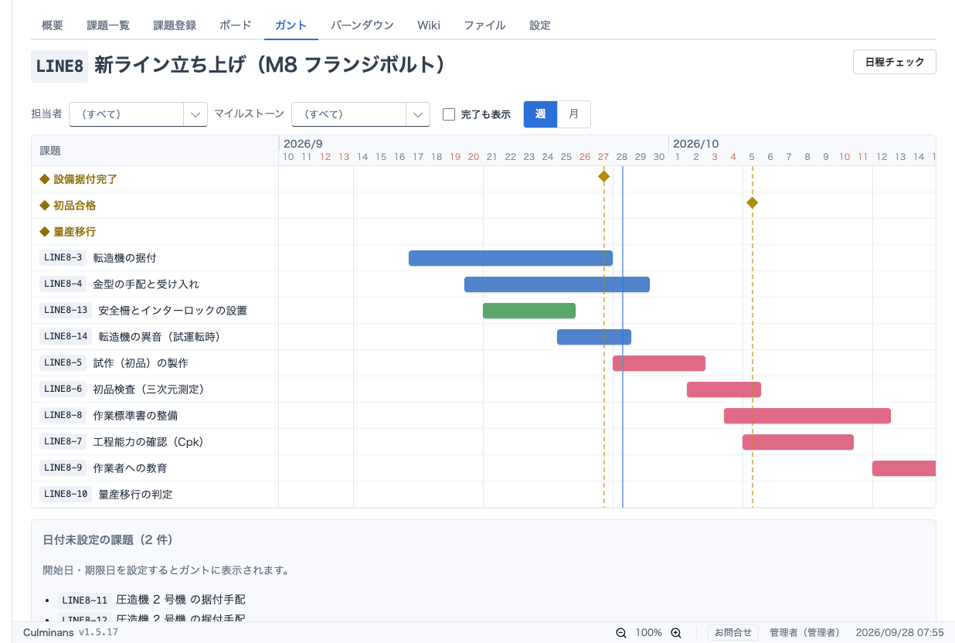The image size is (955, 643).
Task: Open issue LINE8-8 作業標準書の整備
Action: click(x=108, y=415)
